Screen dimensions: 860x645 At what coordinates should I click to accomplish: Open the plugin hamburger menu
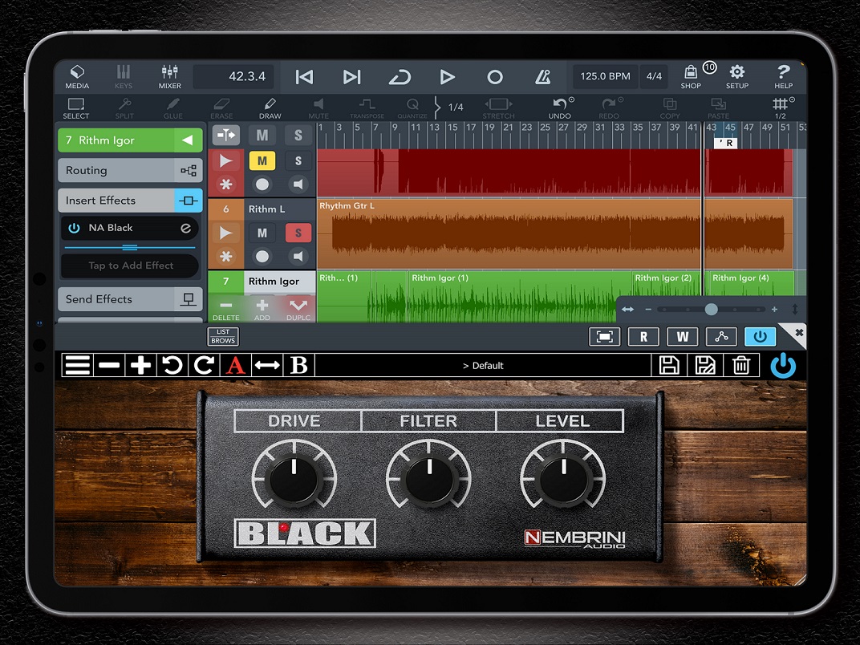78,366
